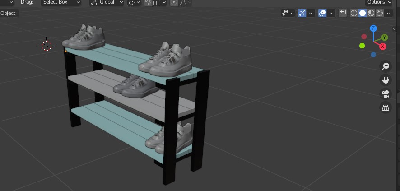Switch to rendered viewport shading
The width and height of the screenshot is (400, 191).
(x=380, y=13)
